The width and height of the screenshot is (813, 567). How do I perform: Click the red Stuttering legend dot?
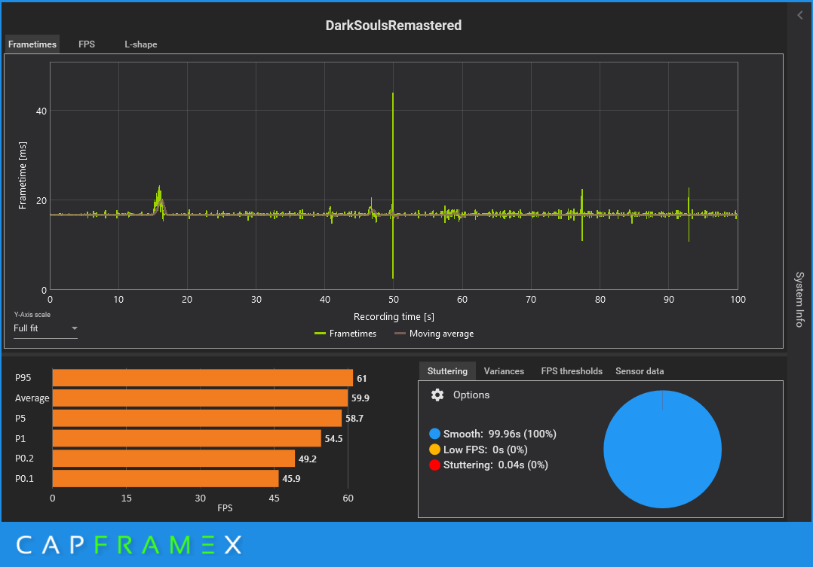(434, 465)
